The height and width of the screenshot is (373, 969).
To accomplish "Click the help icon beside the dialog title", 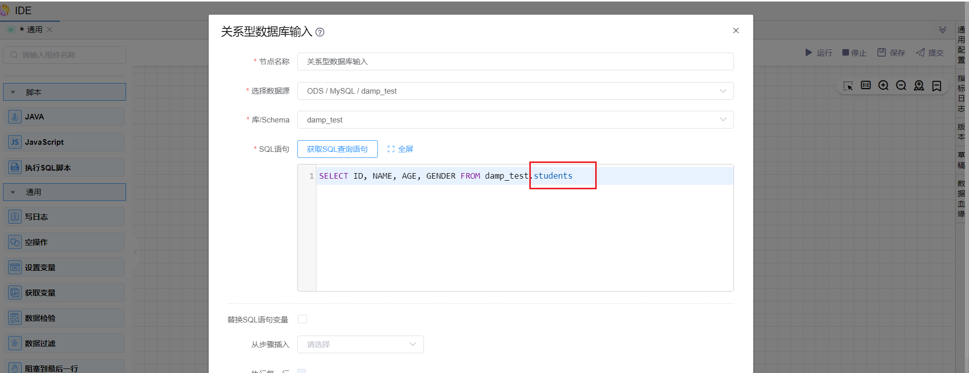I will [x=320, y=32].
